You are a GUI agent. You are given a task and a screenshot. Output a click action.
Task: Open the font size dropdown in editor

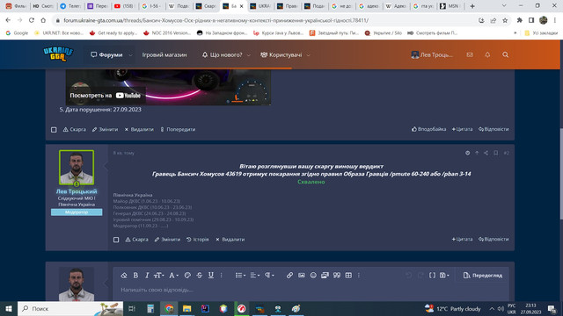(x=158, y=275)
